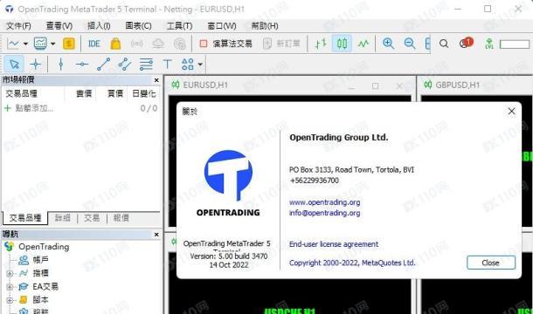Image resolution: width=533 pixels, height=314 pixels.
Task: Click the add symbol (點擊添加) row
Action: point(80,108)
